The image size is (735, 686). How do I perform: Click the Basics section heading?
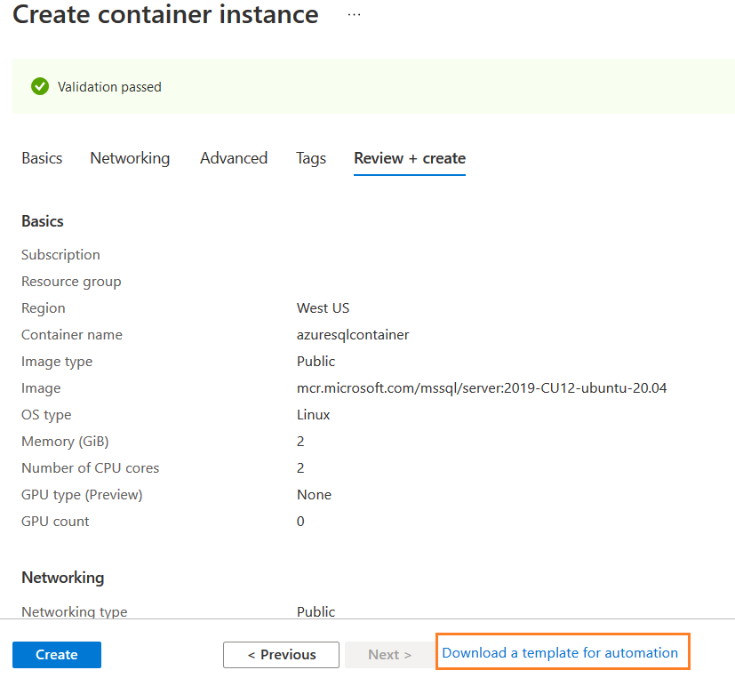[x=43, y=221]
